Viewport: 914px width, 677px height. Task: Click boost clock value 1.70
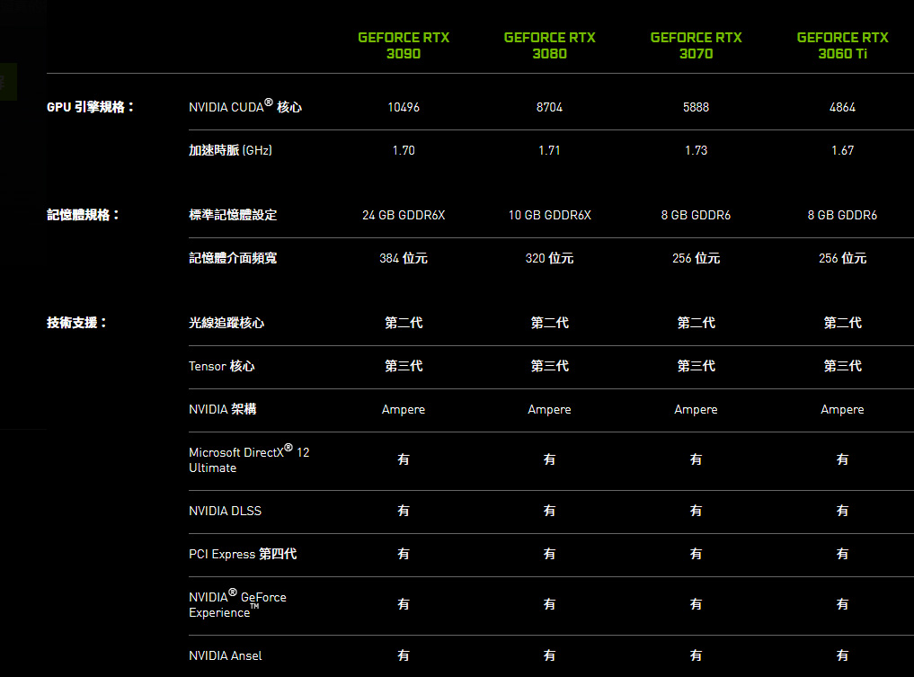point(404,150)
